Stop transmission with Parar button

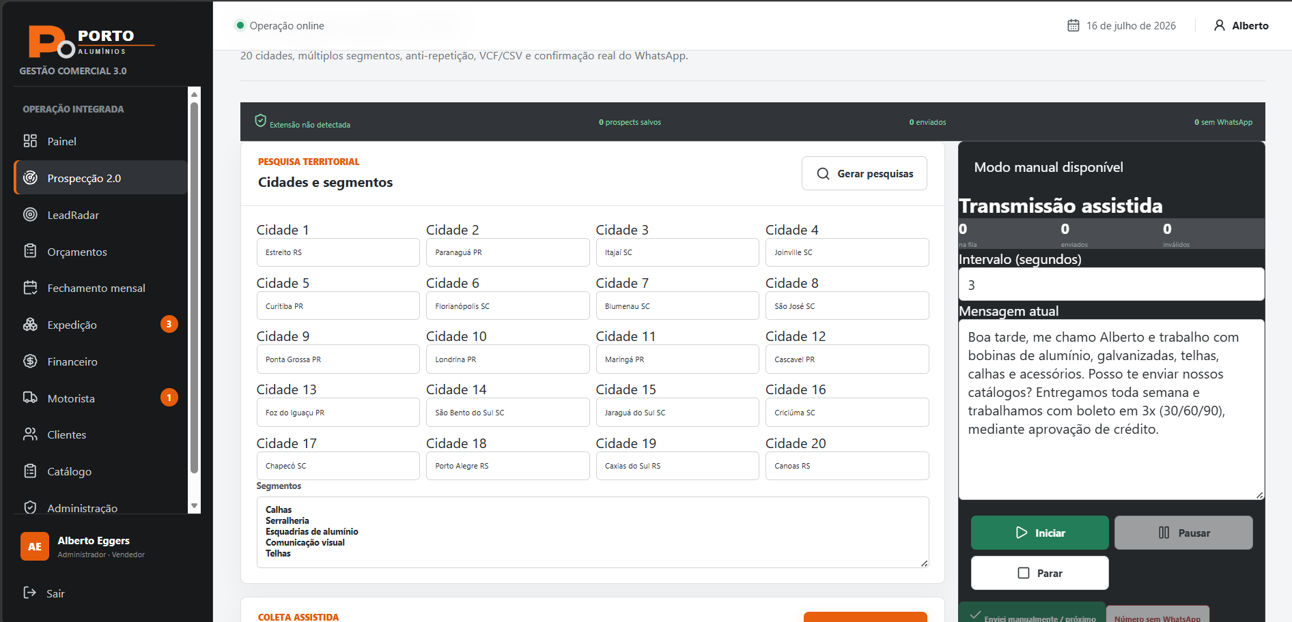pos(1039,573)
